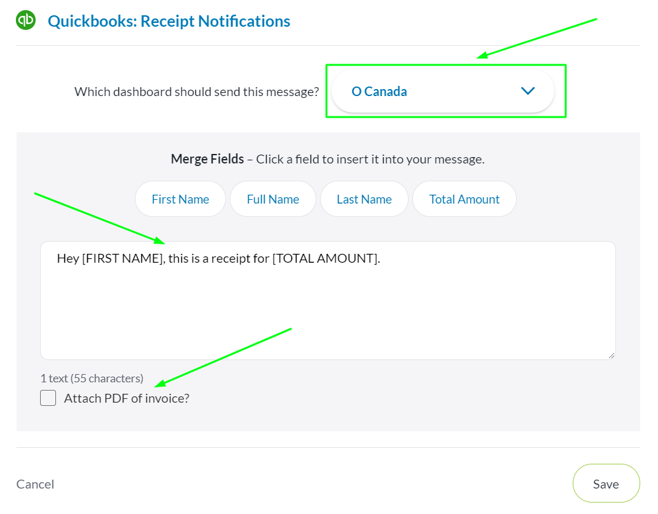This screenshot has height=514, width=658.
Task: Click the bold 'Merge Fields' label
Action: coord(207,159)
